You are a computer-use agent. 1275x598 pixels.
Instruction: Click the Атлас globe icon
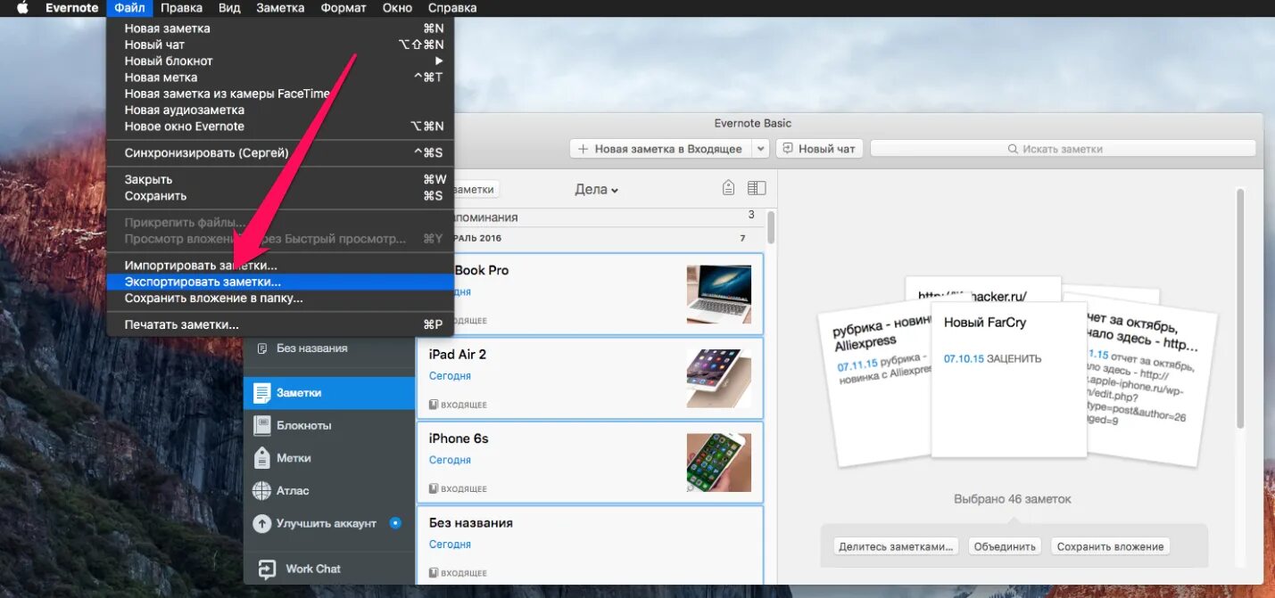(261, 490)
